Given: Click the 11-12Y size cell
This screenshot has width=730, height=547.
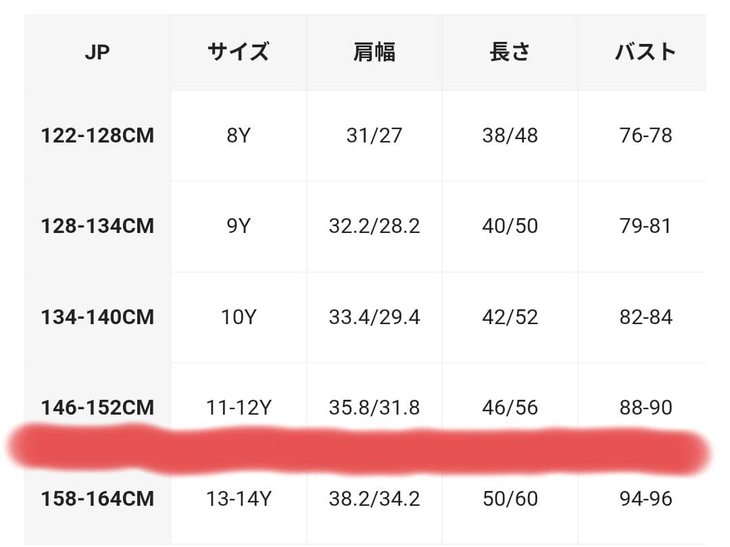Looking at the screenshot, I should (x=239, y=408).
